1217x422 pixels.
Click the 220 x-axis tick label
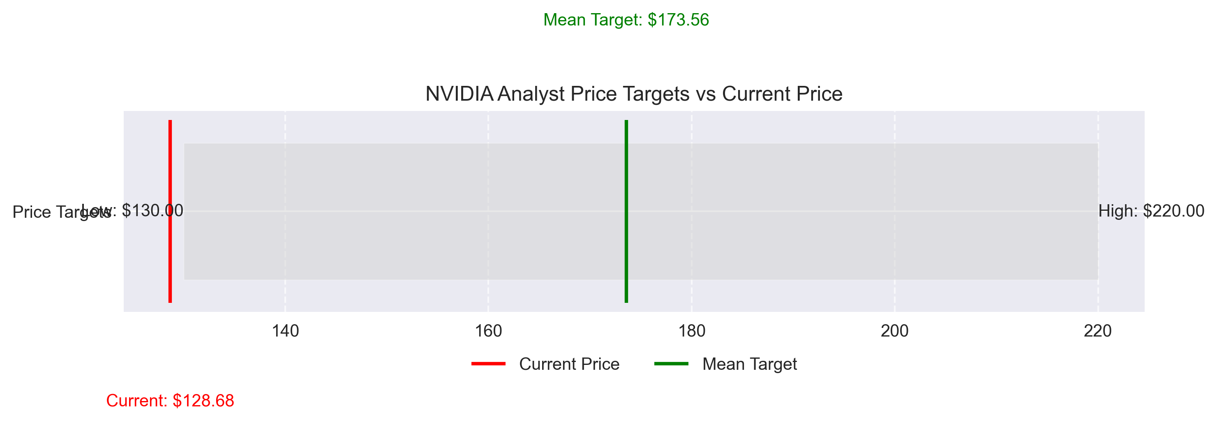click(x=1097, y=331)
